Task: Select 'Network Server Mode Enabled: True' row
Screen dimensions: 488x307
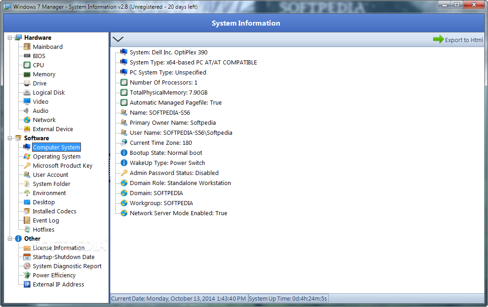Action: point(178,213)
